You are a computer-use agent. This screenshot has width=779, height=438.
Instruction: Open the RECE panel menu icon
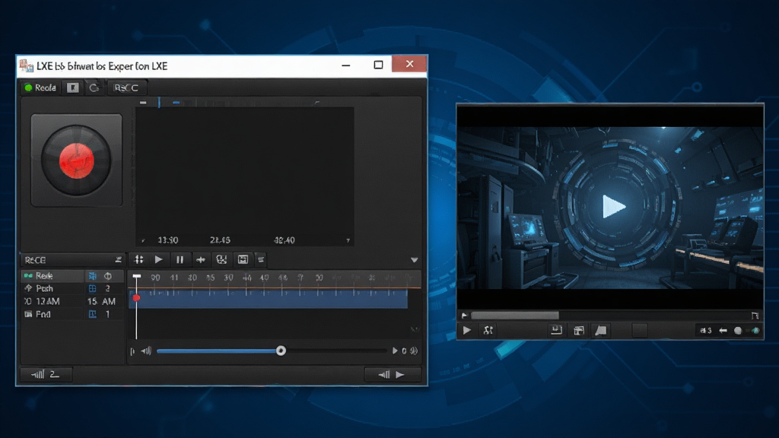(x=118, y=260)
